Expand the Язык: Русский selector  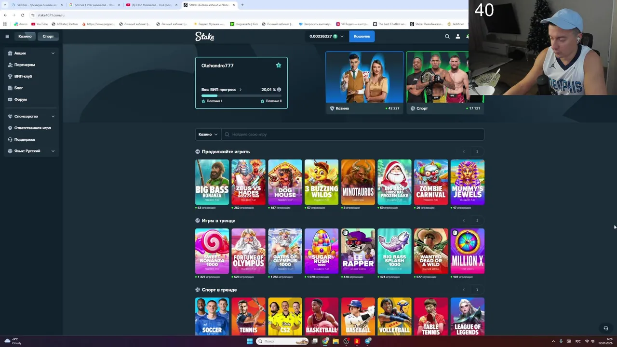(x=53, y=151)
